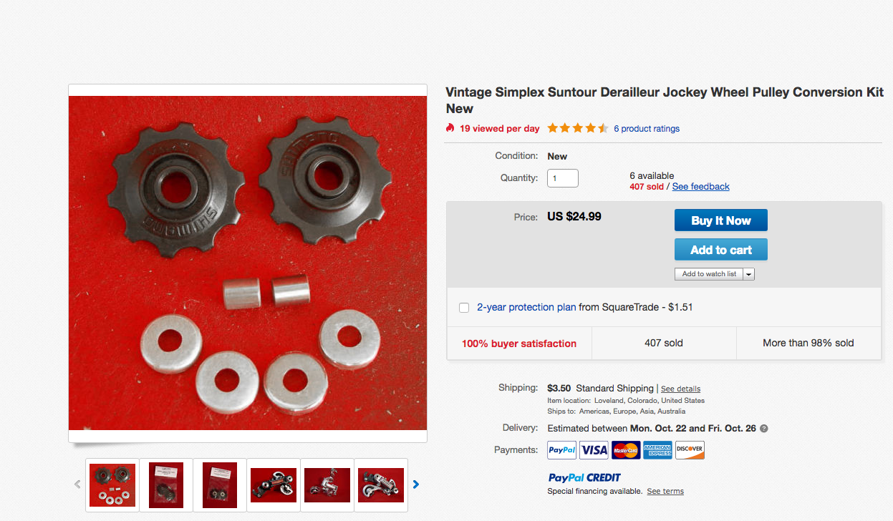Enable the 2-year protection plan checkbox
The image size is (893, 521).
[x=464, y=308]
